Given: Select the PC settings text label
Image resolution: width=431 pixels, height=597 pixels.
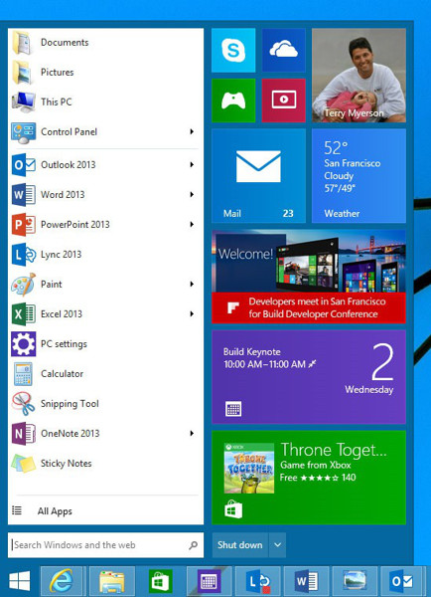Looking at the screenshot, I should pyautogui.click(x=64, y=344).
